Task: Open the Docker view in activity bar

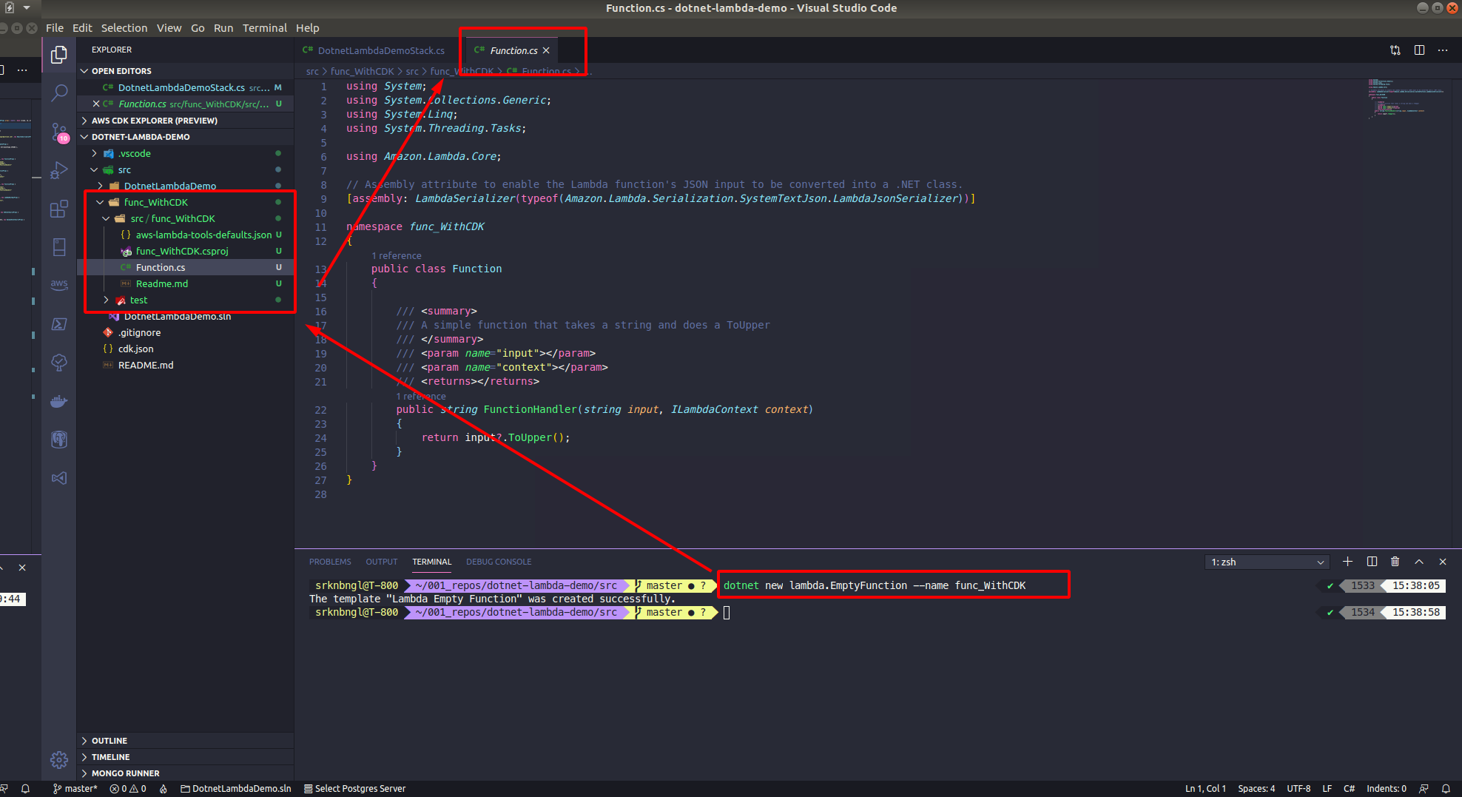Action: tap(59, 401)
